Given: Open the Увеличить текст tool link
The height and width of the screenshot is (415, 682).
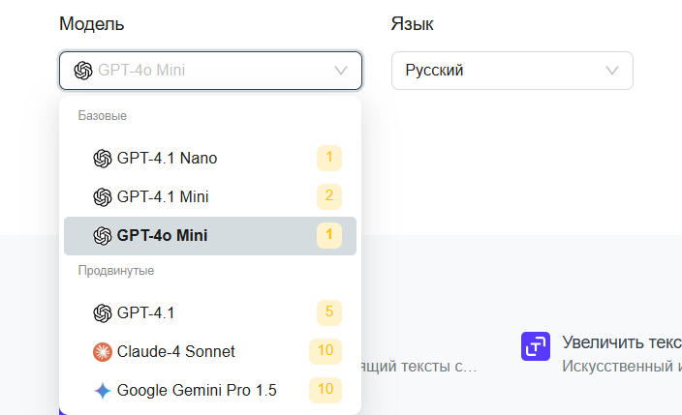Looking at the screenshot, I should tap(622, 342).
